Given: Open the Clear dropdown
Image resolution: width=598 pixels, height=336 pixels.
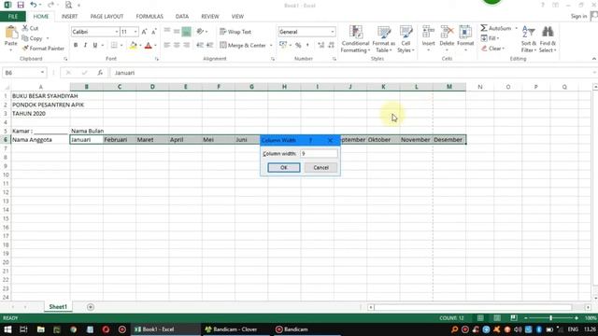Looking at the screenshot, I should click(x=492, y=49).
